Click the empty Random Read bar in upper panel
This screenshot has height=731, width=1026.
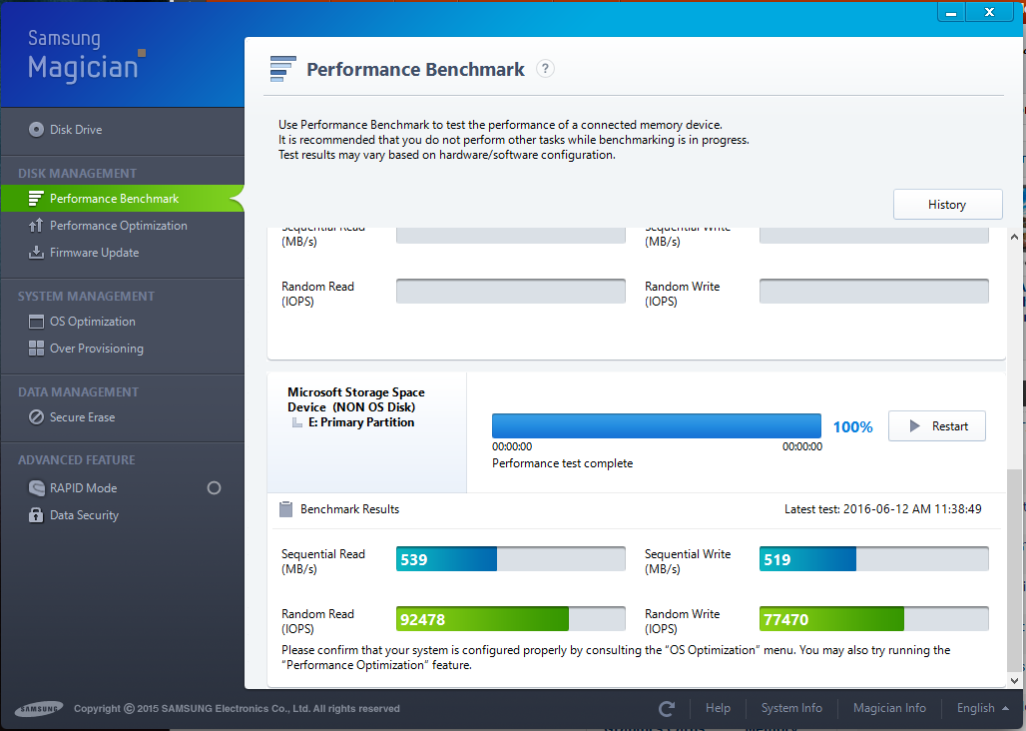tap(511, 292)
